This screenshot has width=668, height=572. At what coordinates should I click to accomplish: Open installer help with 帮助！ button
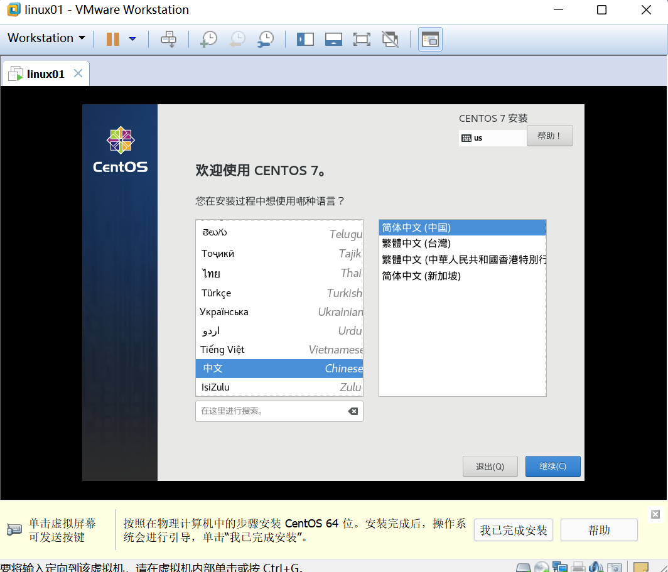pyautogui.click(x=549, y=136)
